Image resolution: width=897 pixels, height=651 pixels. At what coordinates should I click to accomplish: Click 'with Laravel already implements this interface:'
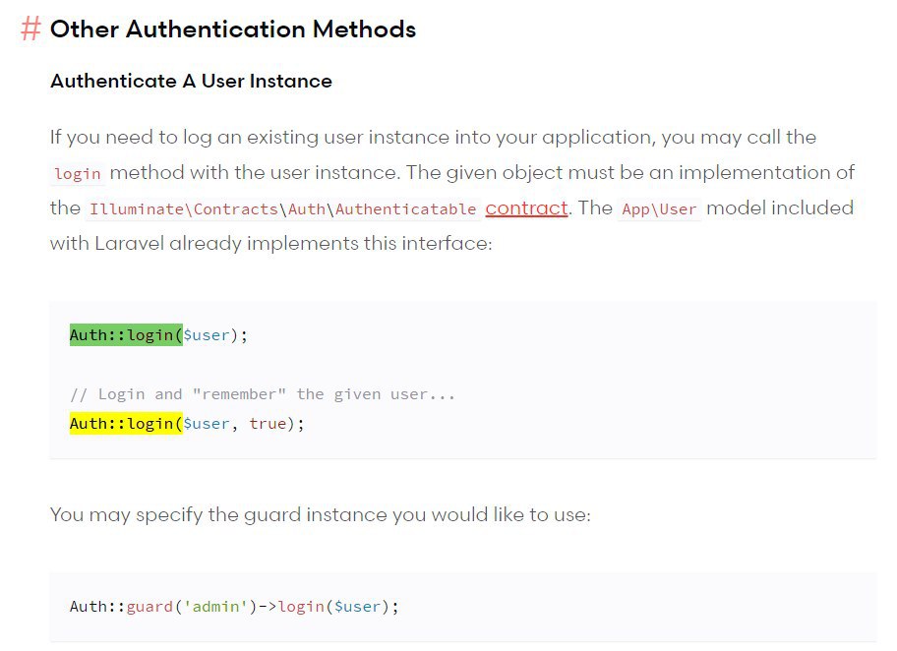271,243
